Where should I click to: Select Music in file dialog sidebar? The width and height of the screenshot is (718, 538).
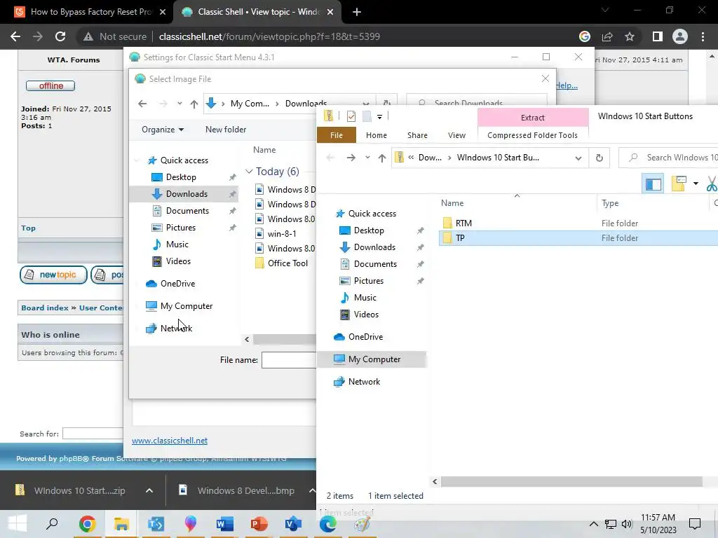click(x=177, y=244)
